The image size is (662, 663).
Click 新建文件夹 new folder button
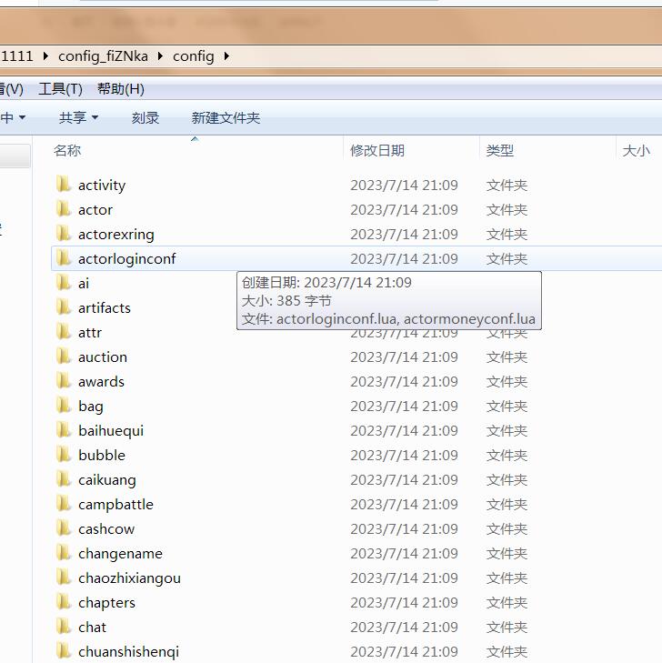(x=226, y=117)
